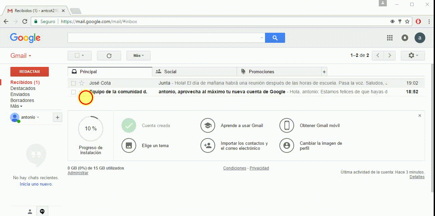Reload the page with browser refresh
The width and height of the screenshot is (435, 216).
click(x=25, y=21)
